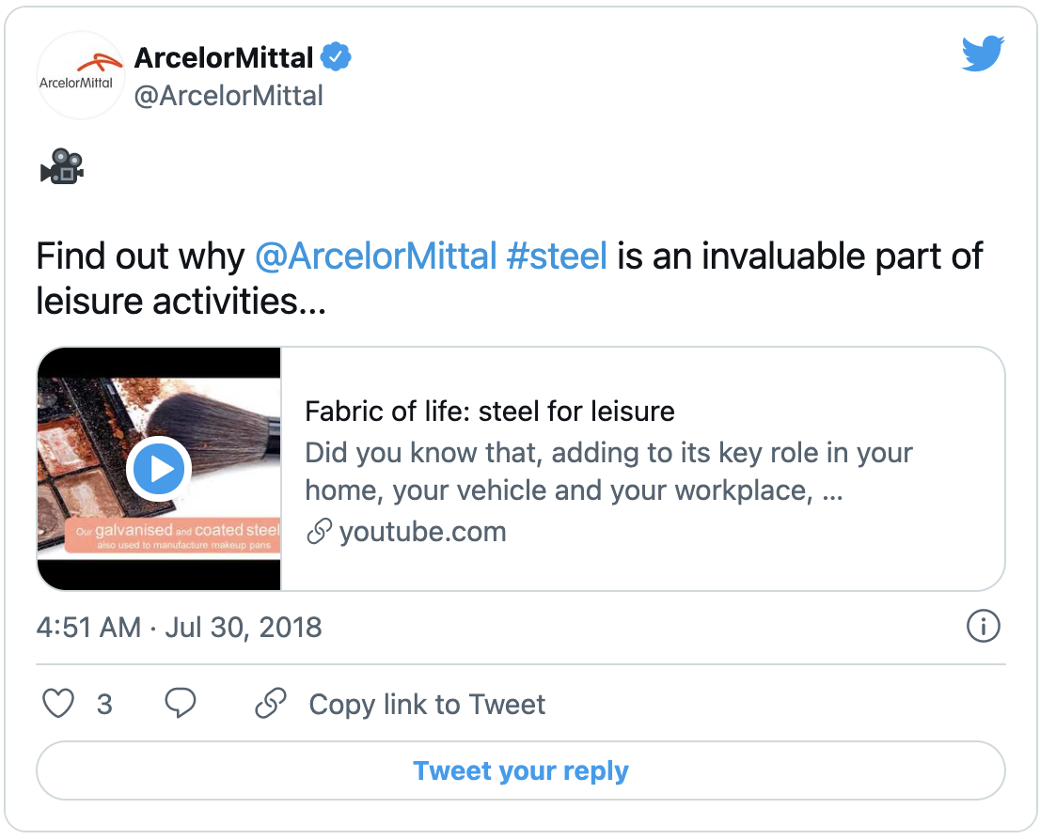Click the Fabric of life card title

click(x=490, y=411)
